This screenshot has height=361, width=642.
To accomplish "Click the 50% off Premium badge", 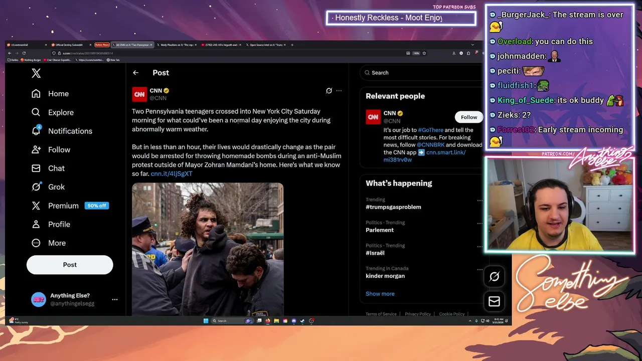I will point(97,206).
